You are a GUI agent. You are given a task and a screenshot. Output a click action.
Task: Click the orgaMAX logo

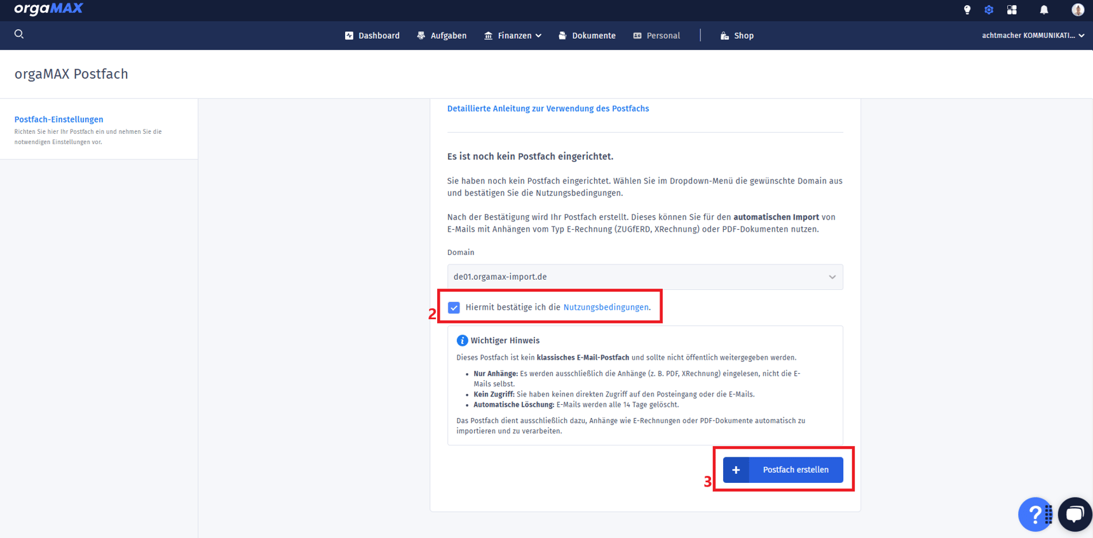[x=49, y=9]
